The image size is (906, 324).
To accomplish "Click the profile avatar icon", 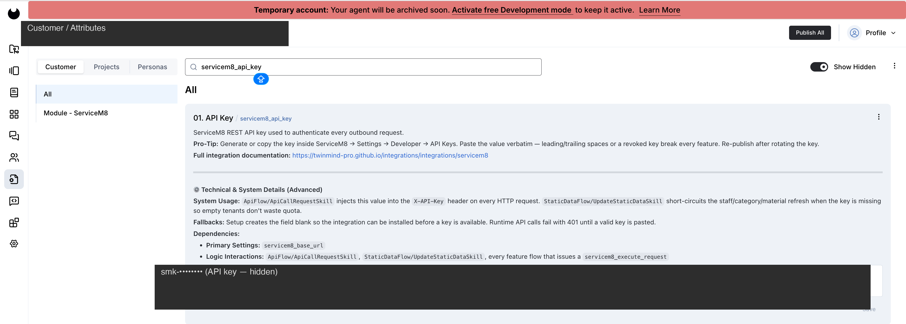I will coord(854,33).
